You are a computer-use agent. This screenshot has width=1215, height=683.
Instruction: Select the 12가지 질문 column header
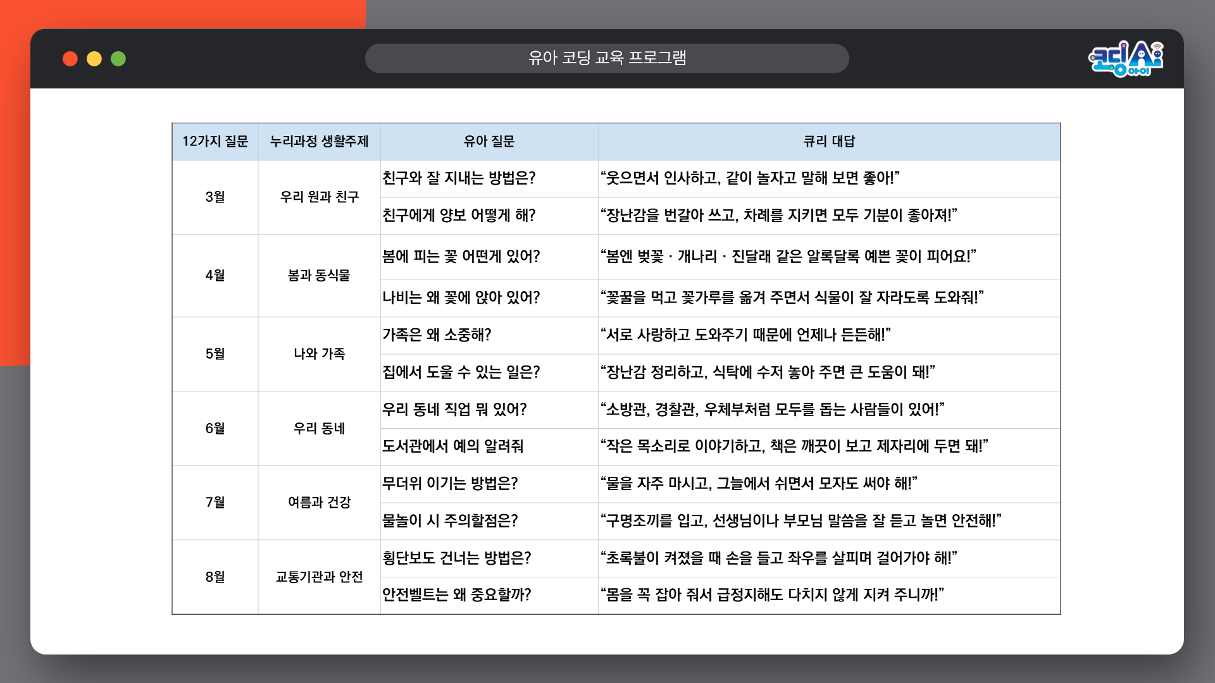click(x=215, y=142)
